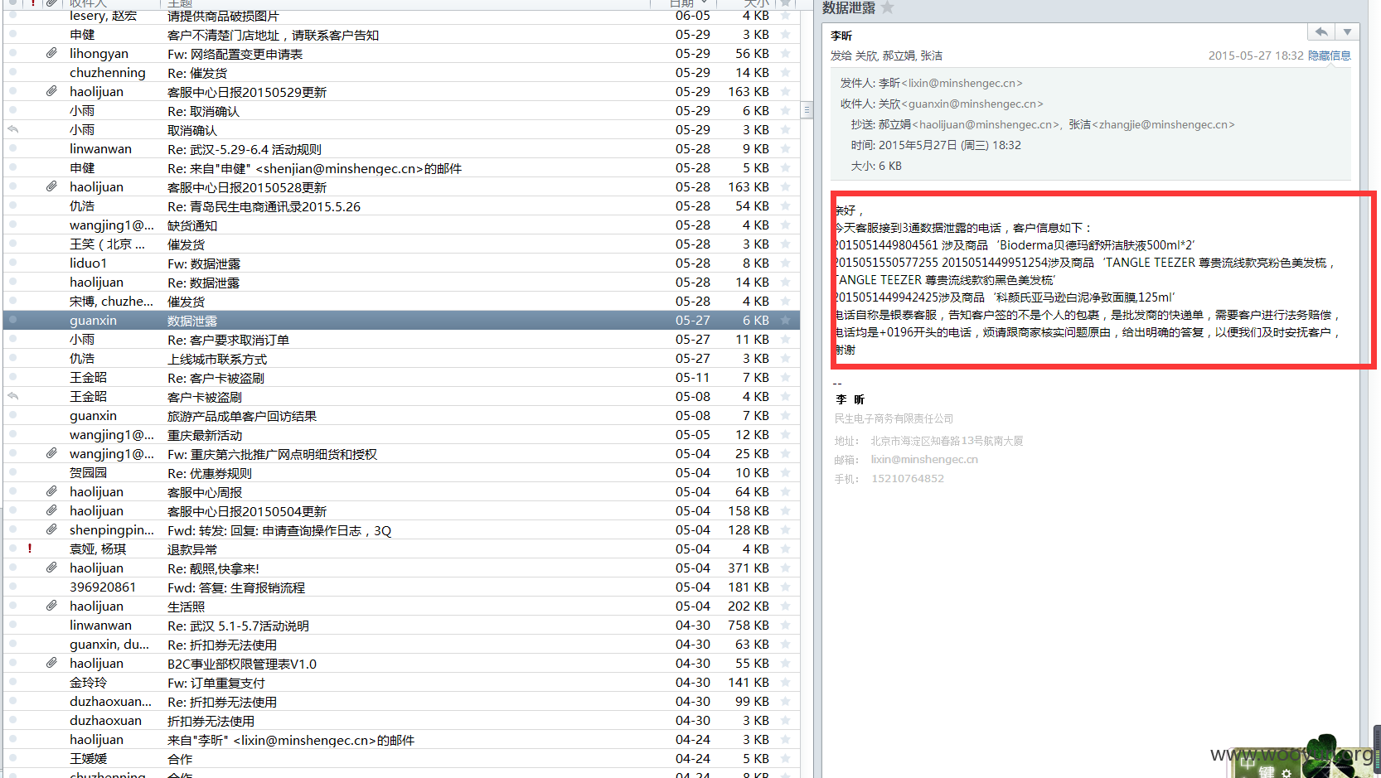Screen dimensions: 1381x778
Task: Open the email Re: 数据泄露 from haolijuan
Action: pos(401,283)
